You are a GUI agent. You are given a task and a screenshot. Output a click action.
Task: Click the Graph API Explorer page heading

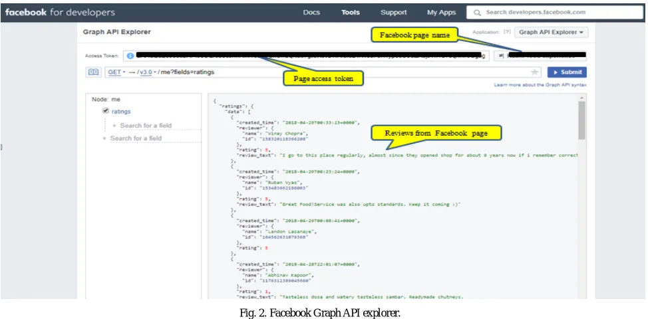[117, 32]
